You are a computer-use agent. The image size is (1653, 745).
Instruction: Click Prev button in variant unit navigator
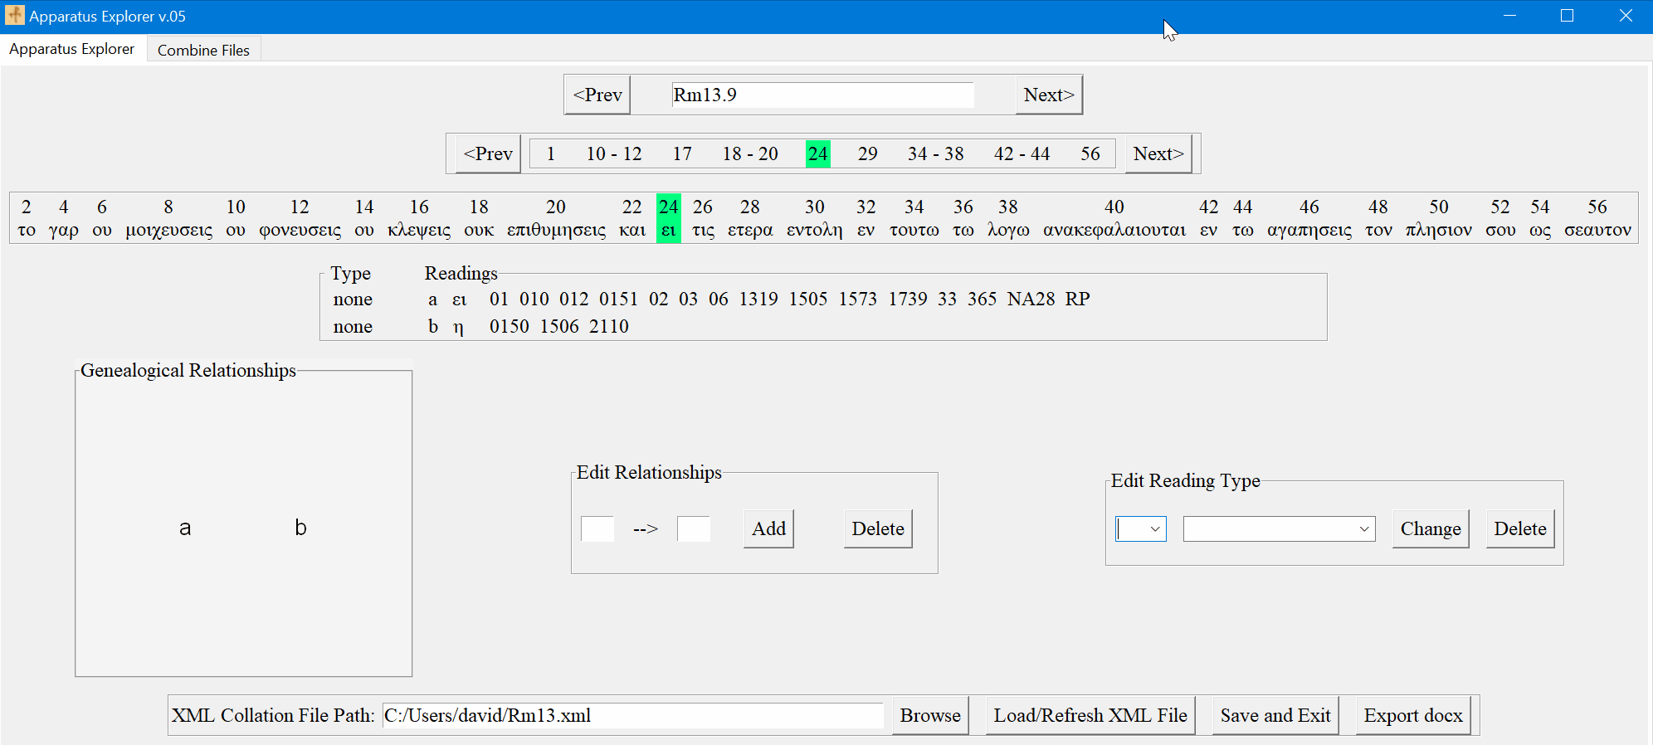tap(488, 153)
